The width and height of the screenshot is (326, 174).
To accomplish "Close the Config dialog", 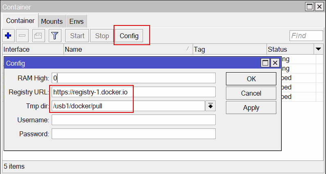I will (x=275, y=63).
